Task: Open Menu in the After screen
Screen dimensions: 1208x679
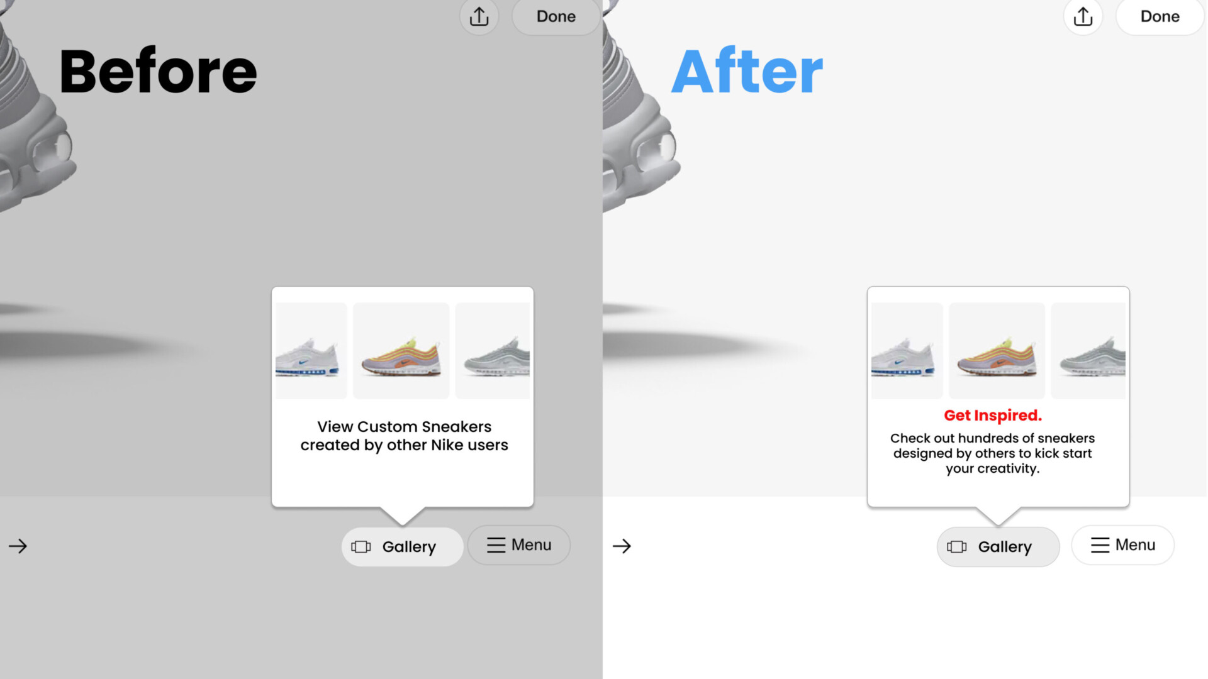Action: tap(1123, 545)
